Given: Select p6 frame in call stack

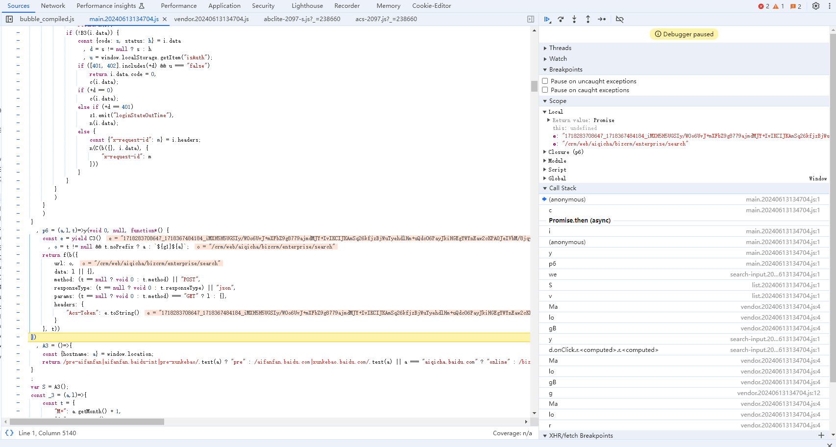Looking at the screenshot, I should pyautogui.click(x=685, y=263).
